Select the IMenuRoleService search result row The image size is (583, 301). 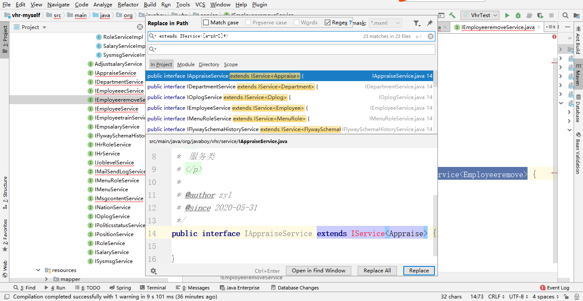(x=289, y=119)
